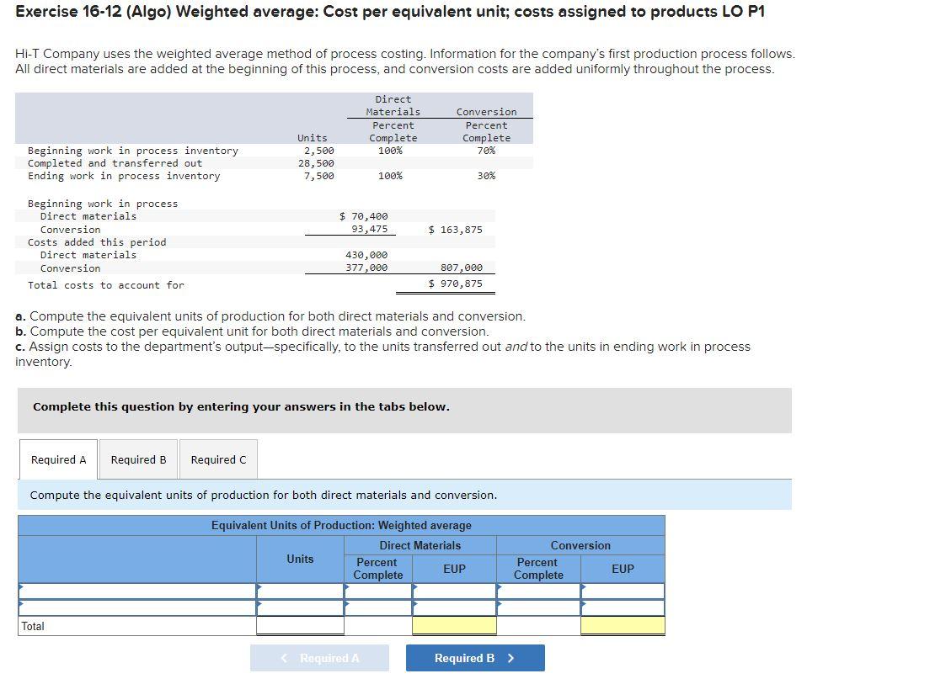The width and height of the screenshot is (930, 700).
Task: Click the second row Conversion EUP cell
Action: pos(623,607)
